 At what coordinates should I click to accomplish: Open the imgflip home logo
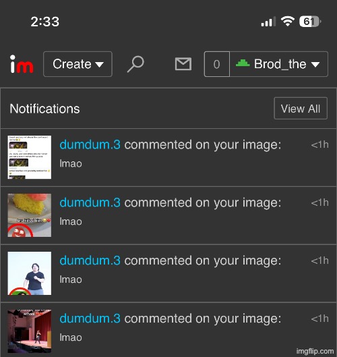(22, 64)
